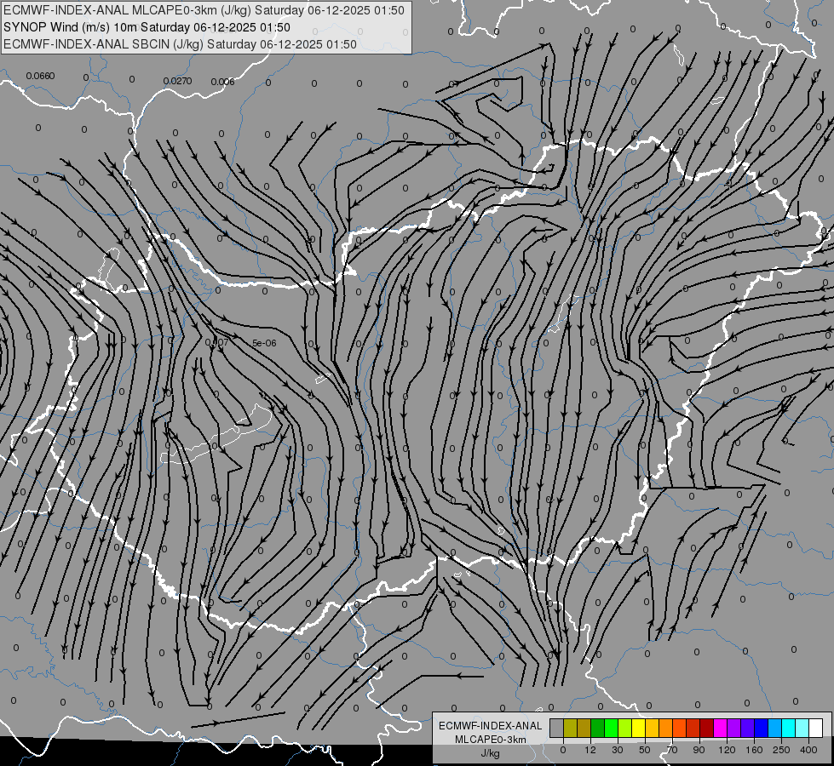Select the bright green legend swatch
This screenshot has height=766, width=834.
pos(611,728)
